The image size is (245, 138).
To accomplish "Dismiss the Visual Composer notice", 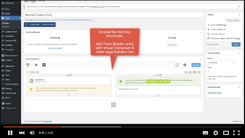I will pyautogui.click(x=239, y=6).
